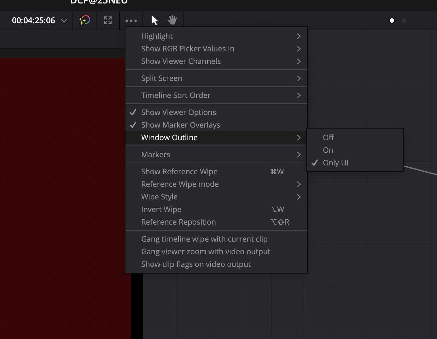Set Window Outline to Off
437x339 pixels.
pos(355,138)
